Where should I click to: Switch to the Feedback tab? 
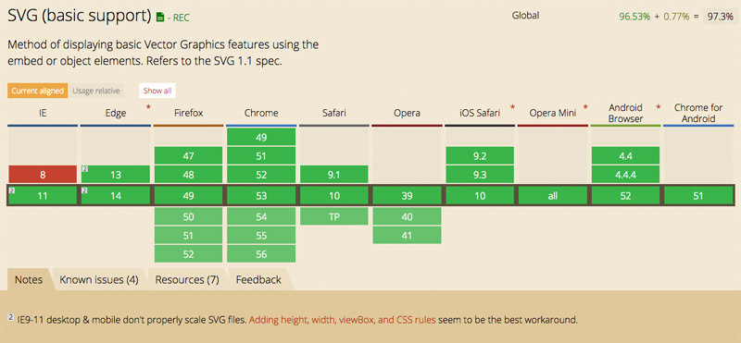point(258,280)
